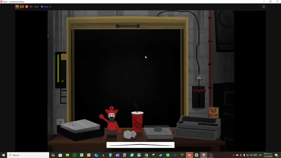Open the notification center
The width and height of the screenshot is (281, 158).
(x=277, y=155)
